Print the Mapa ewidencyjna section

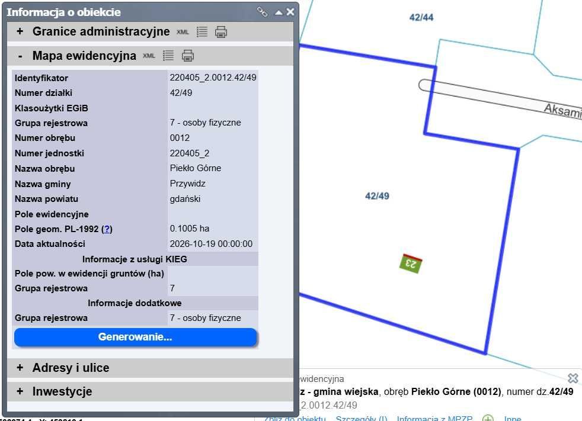point(187,56)
